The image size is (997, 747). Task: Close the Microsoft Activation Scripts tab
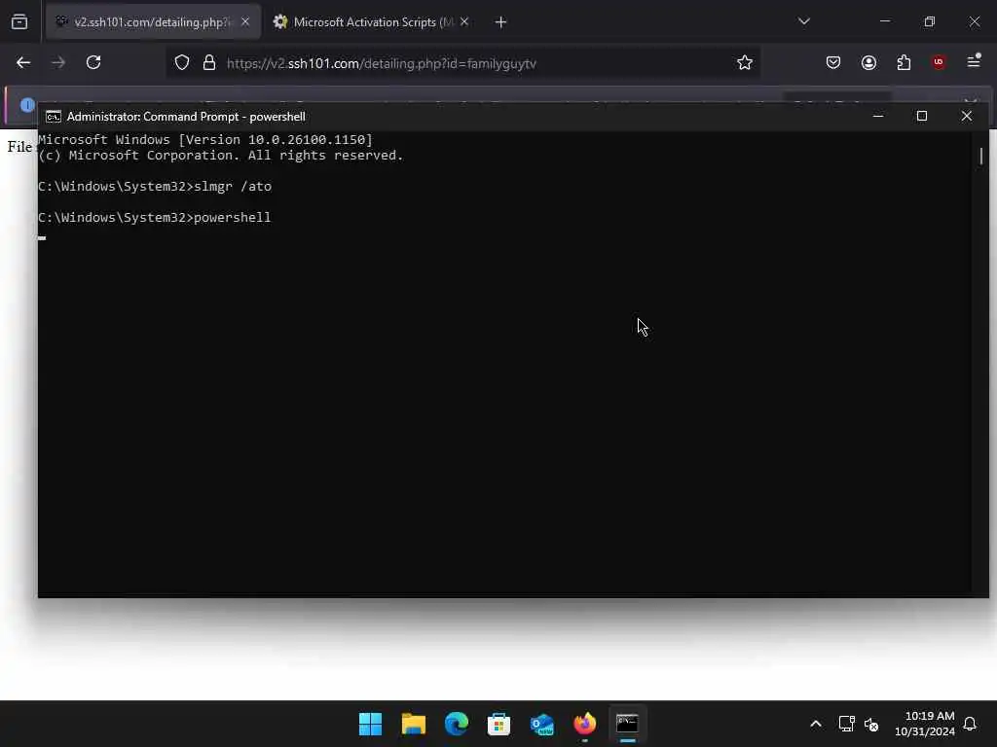pos(464,21)
